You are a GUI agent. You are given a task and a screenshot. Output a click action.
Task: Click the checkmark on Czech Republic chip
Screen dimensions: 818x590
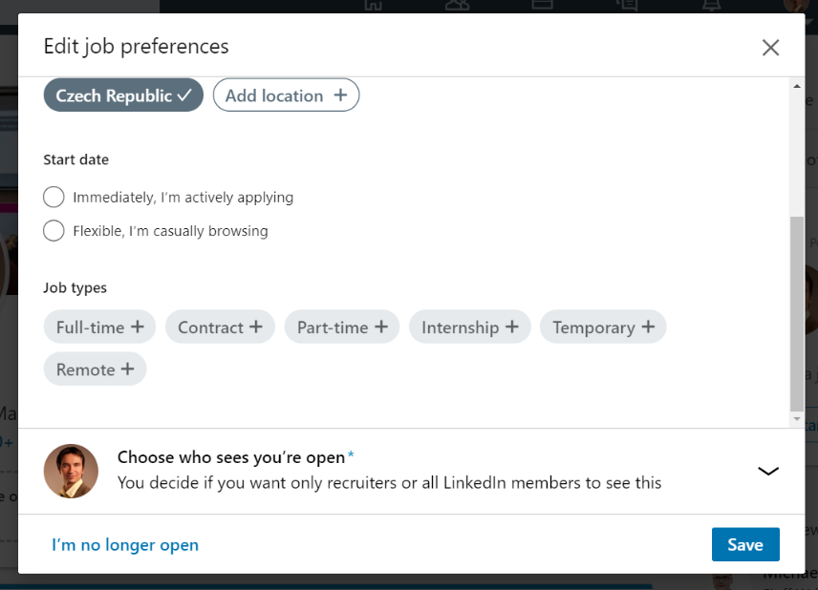click(184, 95)
